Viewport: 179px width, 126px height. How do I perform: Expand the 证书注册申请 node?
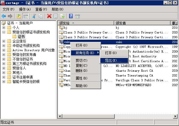point(4,77)
